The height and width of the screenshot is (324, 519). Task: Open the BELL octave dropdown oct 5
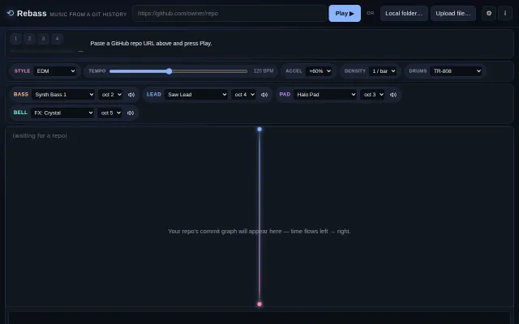point(110,113)
